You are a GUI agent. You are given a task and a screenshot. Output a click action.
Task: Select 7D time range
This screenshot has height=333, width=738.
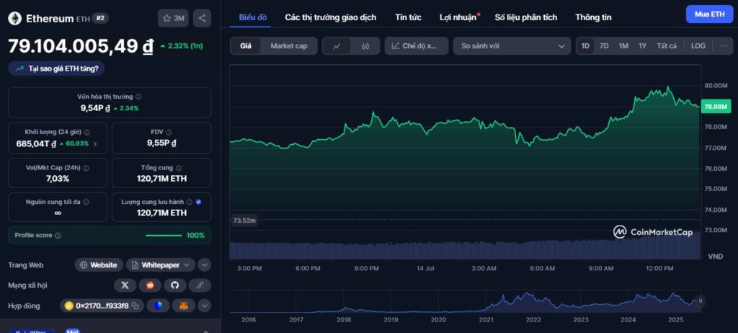604,45
